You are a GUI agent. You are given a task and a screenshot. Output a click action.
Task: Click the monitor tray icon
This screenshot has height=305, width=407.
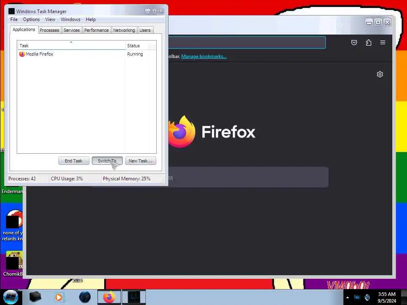[x=357, y=297]
